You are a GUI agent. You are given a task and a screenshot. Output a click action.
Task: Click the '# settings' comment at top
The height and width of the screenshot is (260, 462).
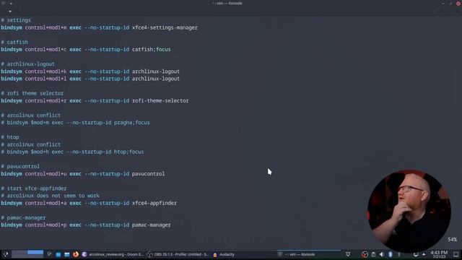[x=16, y=20]
